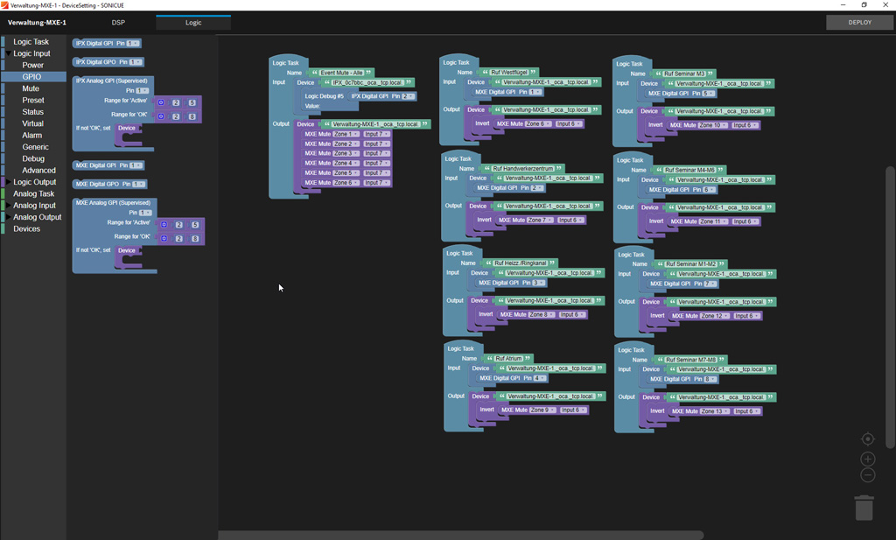
Task: Expand the Logic Output tree section
Action: (9, 182)
